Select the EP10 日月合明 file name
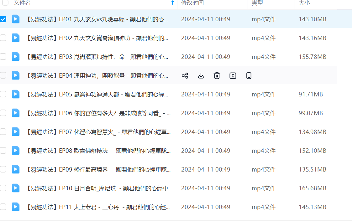Screen dimensions: 352x221 click(x=99, y=188)
